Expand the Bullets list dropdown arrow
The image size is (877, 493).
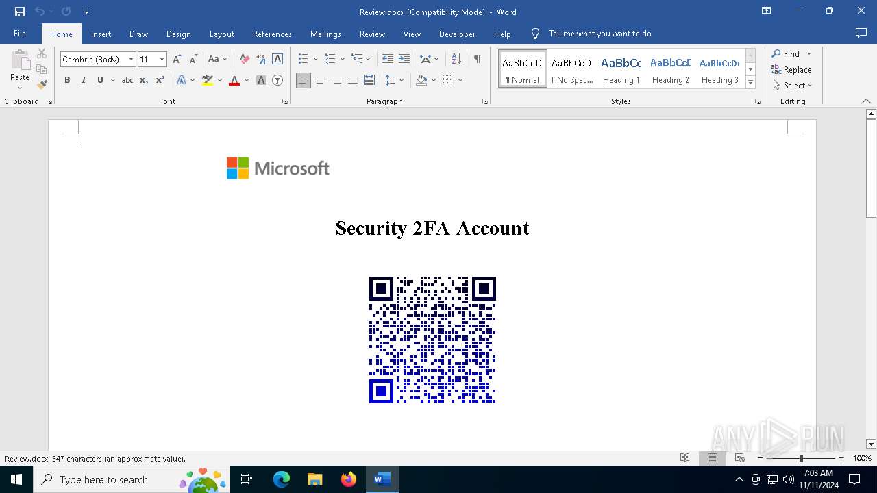pos(315,60)
